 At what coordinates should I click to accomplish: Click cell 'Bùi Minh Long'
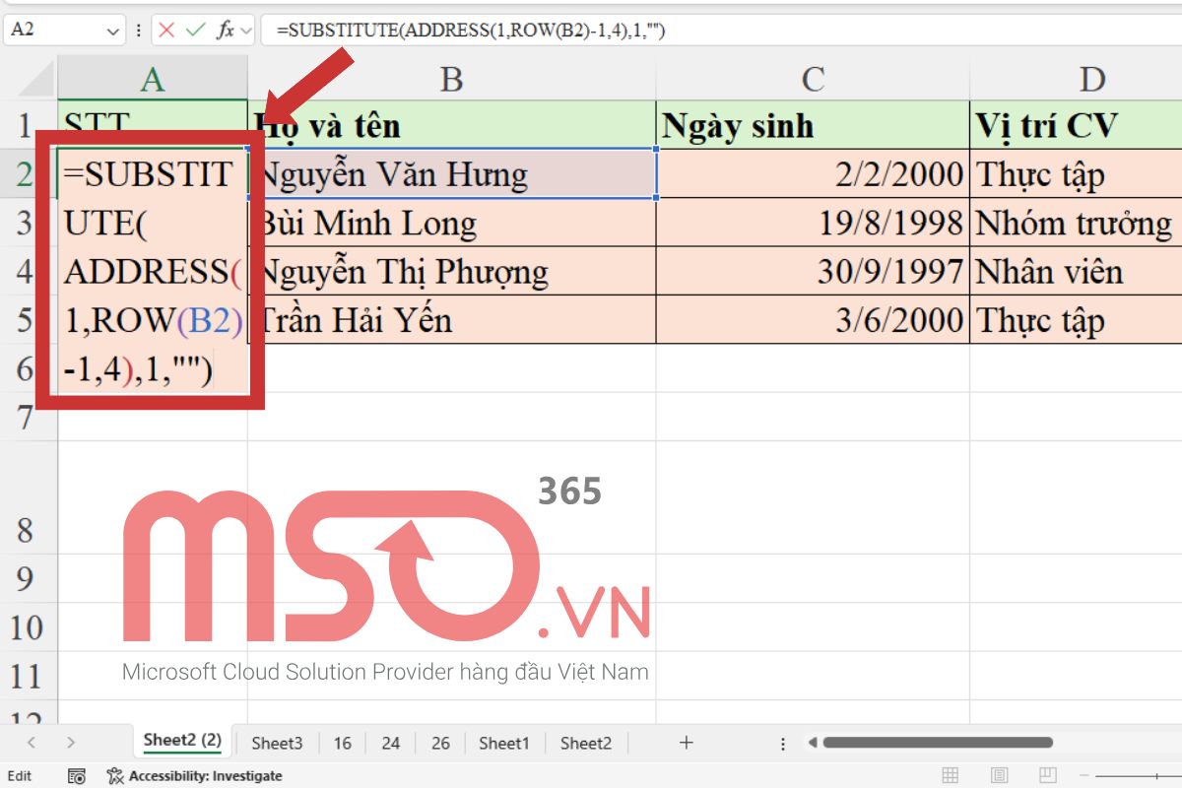click(452, 223)
